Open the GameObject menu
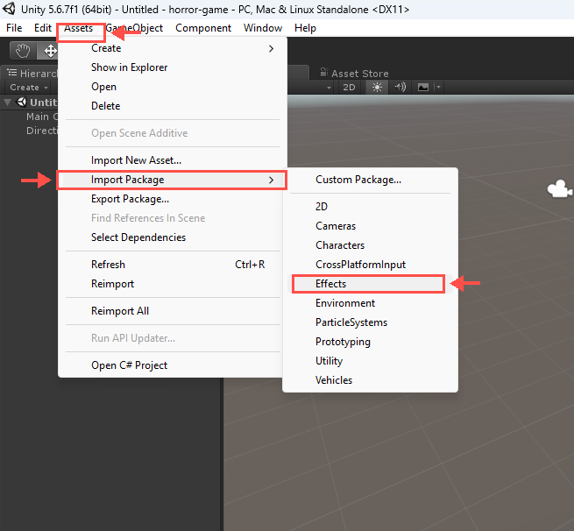 pyautogui.click(x=134, y=28)
